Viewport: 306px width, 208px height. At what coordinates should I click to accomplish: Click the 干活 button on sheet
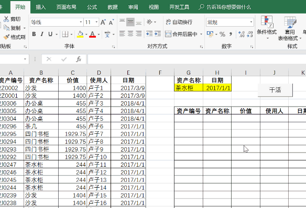coord(275,90)
